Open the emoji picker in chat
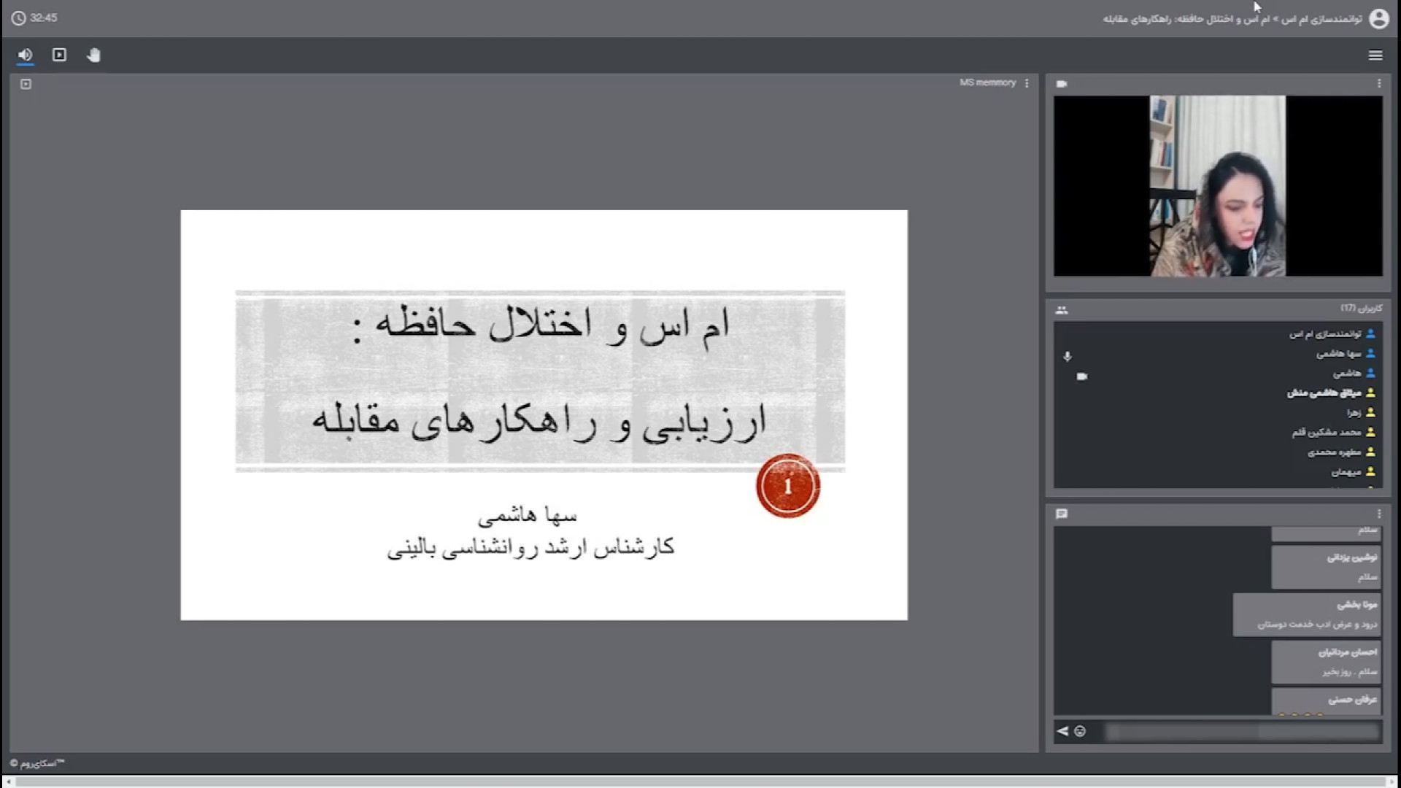The image size is (1401, 788). pyautogui.click(x=1080, y=731)
